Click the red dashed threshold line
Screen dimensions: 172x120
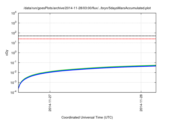click(x=87, y=39)
